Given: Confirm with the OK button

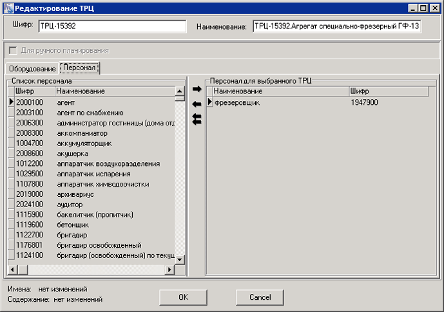Looking at the screenshot, I should [183, 297].
